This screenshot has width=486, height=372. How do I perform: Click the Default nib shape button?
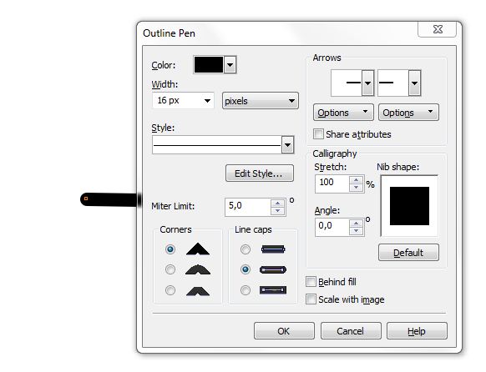coord(408,253)
